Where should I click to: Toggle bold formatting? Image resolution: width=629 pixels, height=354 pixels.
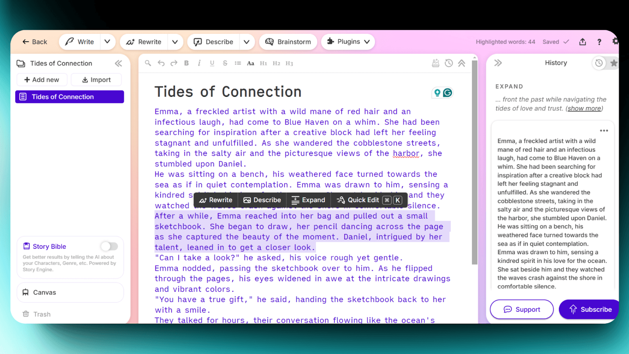(x=187, y=63)
